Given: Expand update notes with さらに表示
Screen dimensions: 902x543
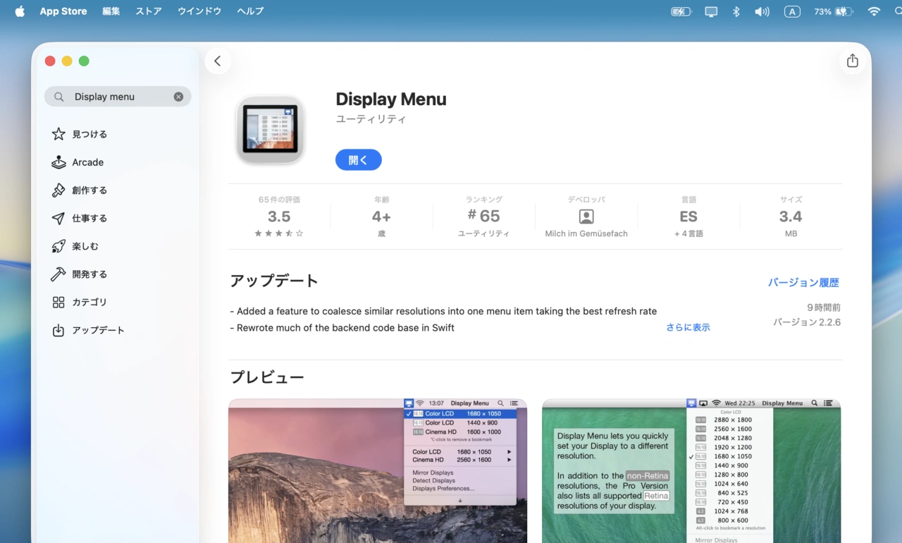Looking at the screenshot, I should click(687, 327).
